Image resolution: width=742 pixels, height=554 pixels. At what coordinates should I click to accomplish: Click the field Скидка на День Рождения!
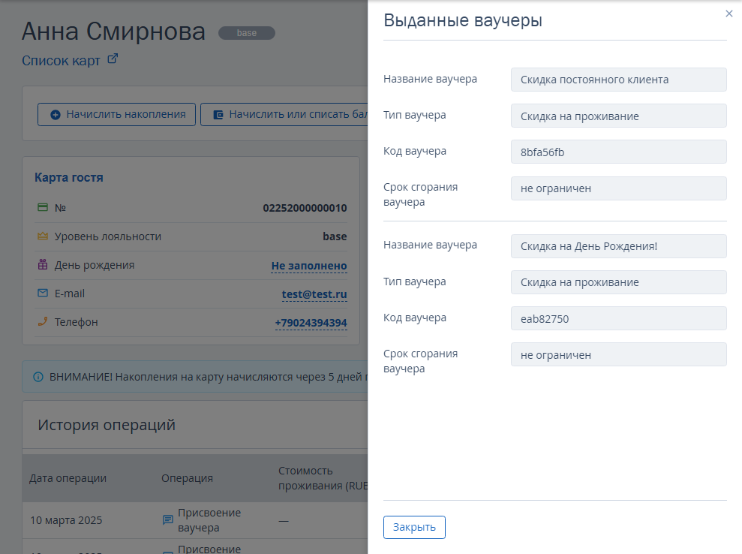click(618, 246)
